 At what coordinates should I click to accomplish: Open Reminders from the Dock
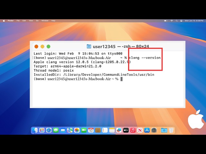(x=105, y=130)
